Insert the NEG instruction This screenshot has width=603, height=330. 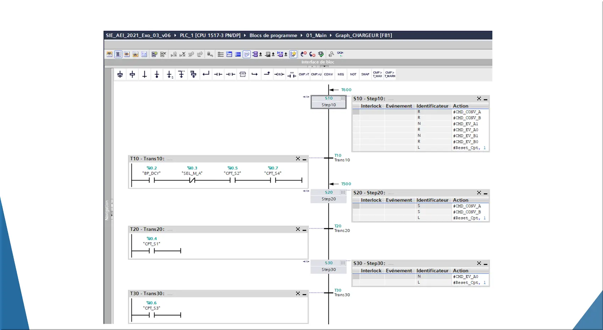(x=341, y=74)
